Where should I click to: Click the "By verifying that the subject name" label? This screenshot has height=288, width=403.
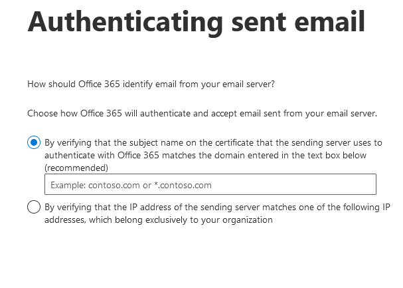[x=113, y=142]
